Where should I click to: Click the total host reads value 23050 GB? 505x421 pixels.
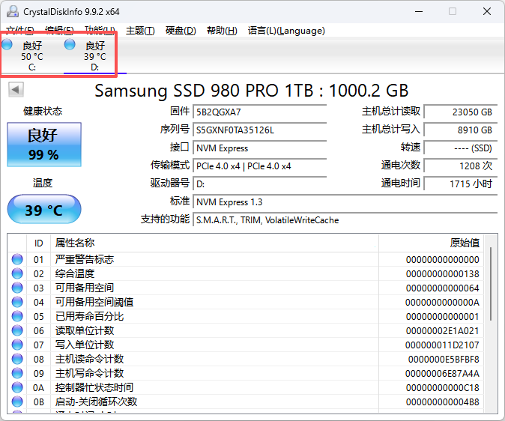coord(461,112)
